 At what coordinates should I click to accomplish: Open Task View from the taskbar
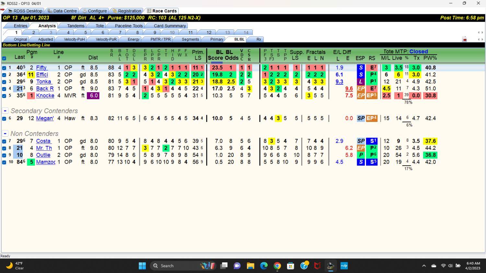coord(224,266)
